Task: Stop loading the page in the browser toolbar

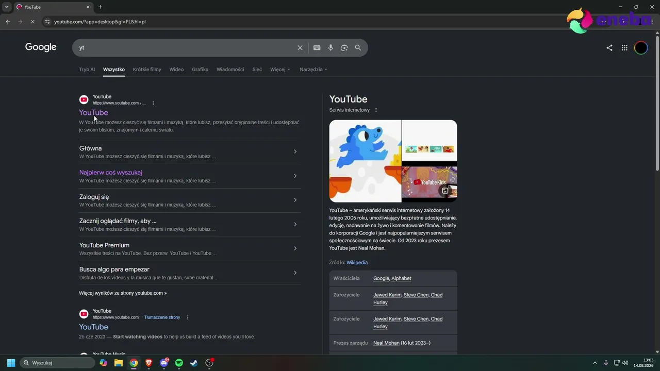Action: [32, 22]
